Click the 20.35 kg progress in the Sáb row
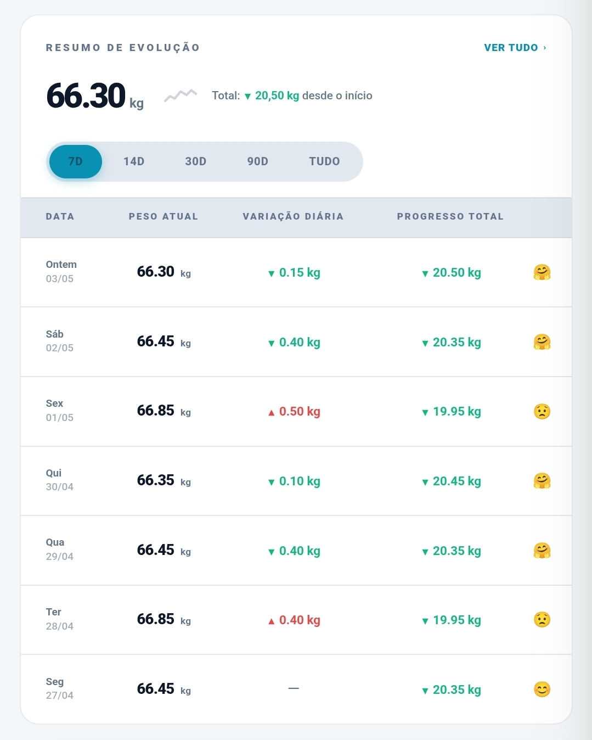Screen dimensions: 592x740 coord(452,342)
